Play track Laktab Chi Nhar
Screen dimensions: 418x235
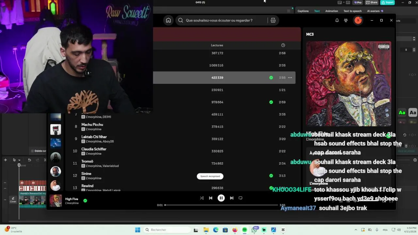point(94,137)
